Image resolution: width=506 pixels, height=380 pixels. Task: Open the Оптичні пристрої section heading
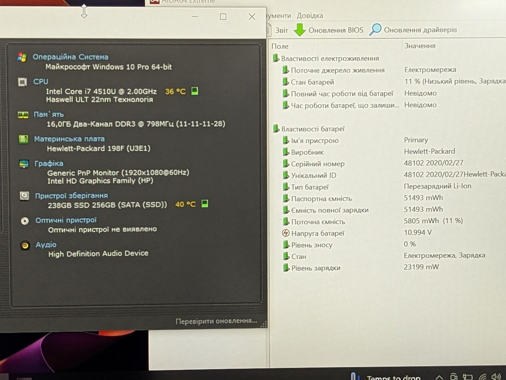pos(66,220)
